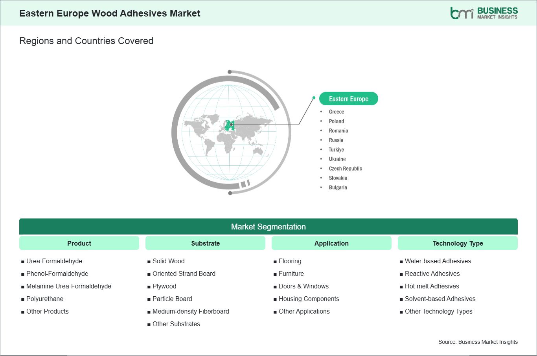Click 'Polyurethane' under Product
This screenshot has width=537, height=356.
click(45, 299)
